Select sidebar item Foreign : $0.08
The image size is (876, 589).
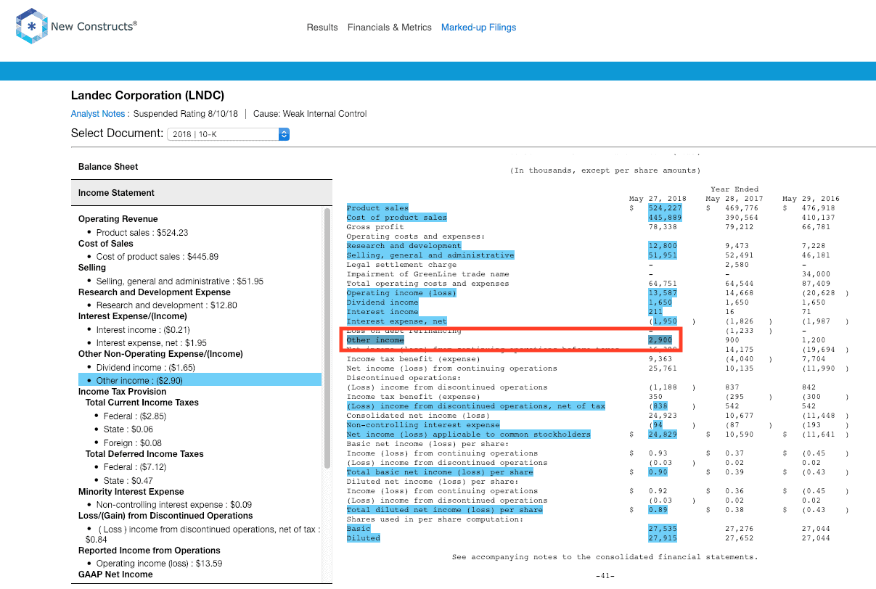point(133,443)
